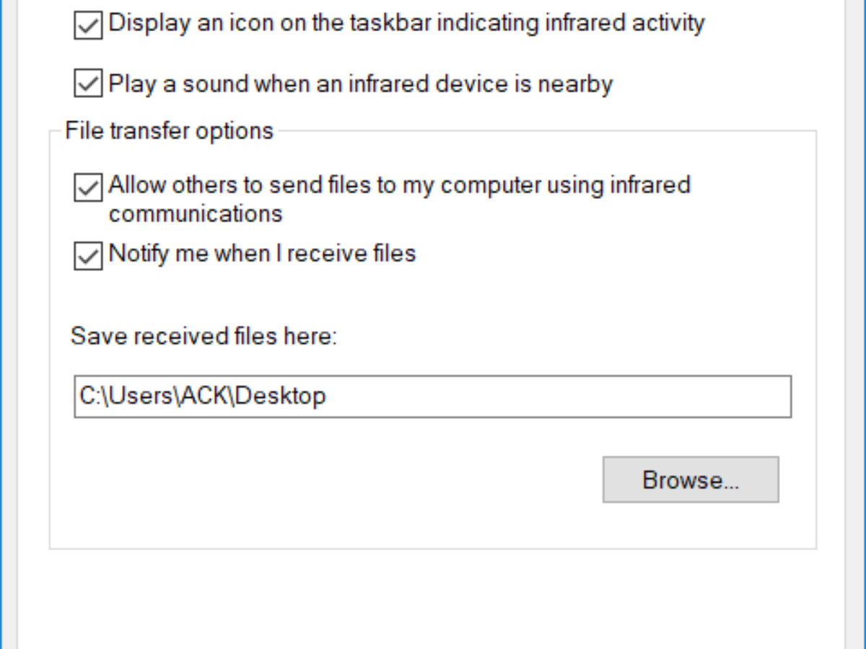Screen dimensions: 866x649
Task: Click into the save location path field
Action: click(432, 396)
